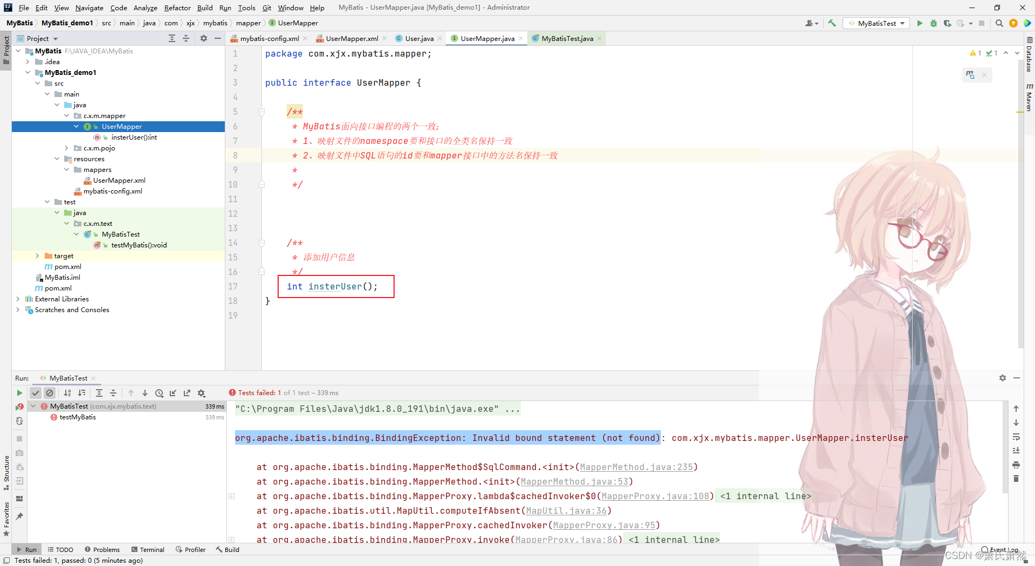The height and width of the screenshot is (566, 1035).
Task: Export test results icon
Action: pyautogui.click(x=187, y=393)
